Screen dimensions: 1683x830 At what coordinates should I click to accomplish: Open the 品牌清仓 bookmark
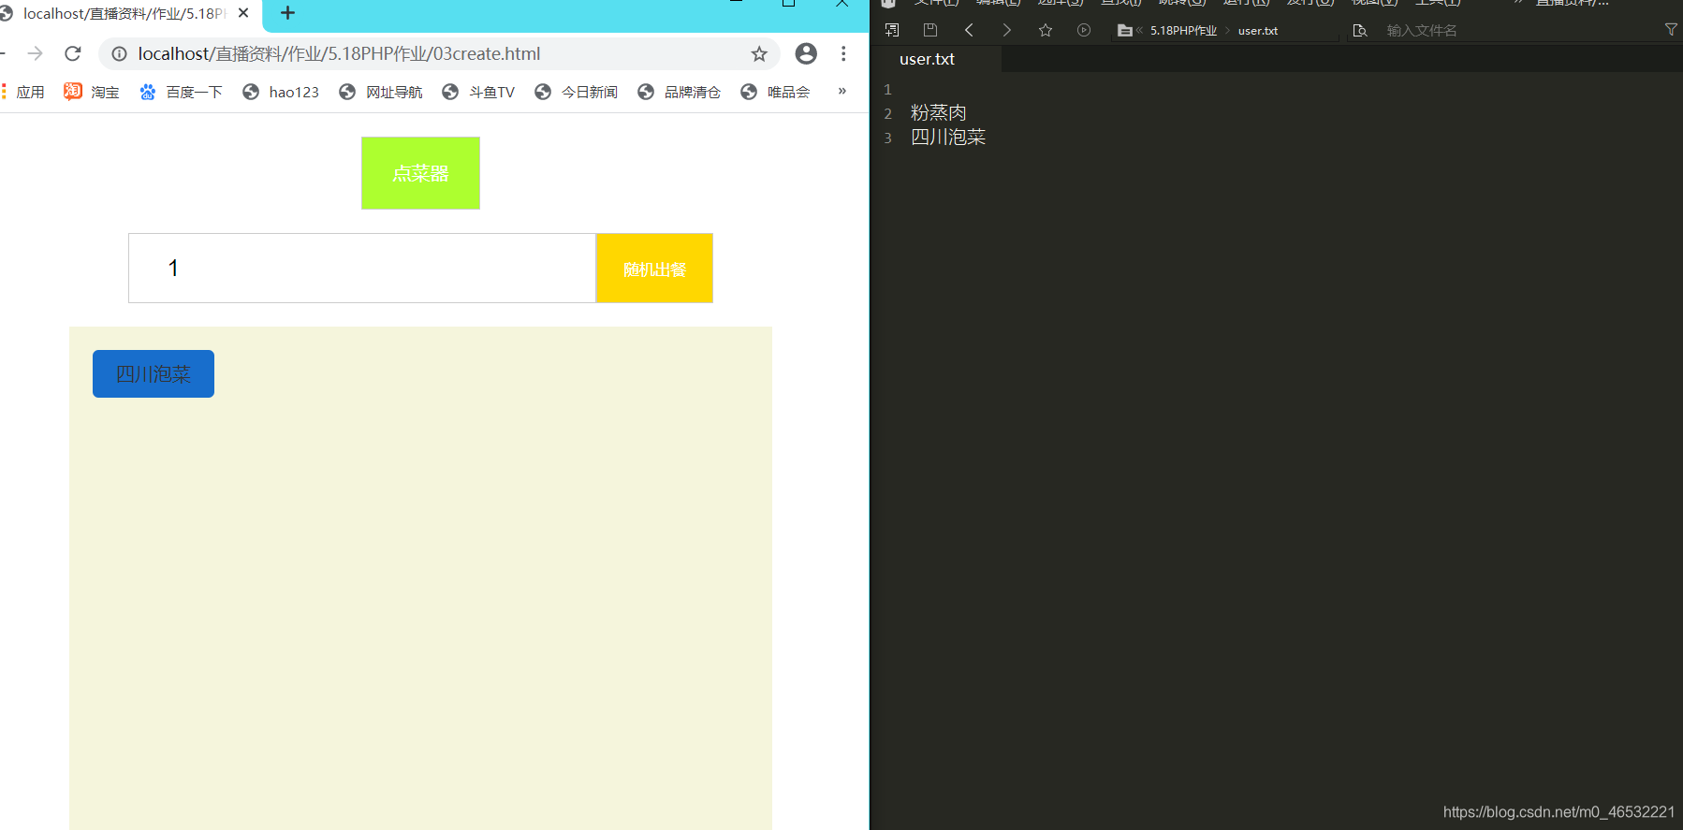click(680, 92)
